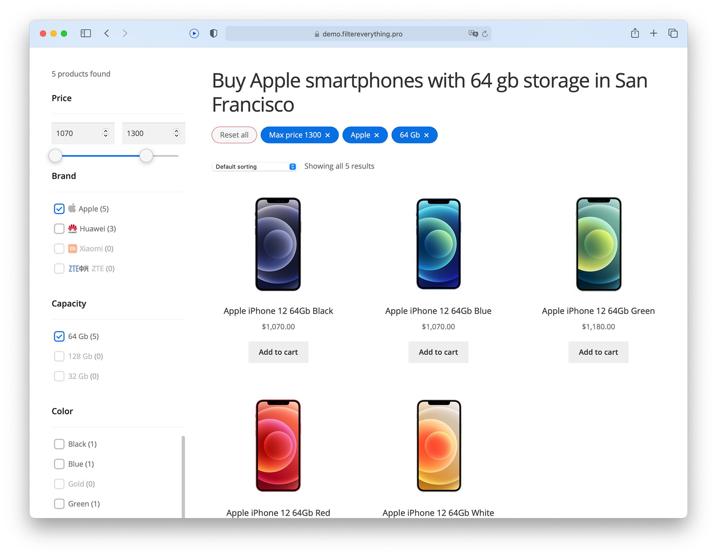Open a new tab with plus icon
Screen dimensions: 717x557
[654, 33]
